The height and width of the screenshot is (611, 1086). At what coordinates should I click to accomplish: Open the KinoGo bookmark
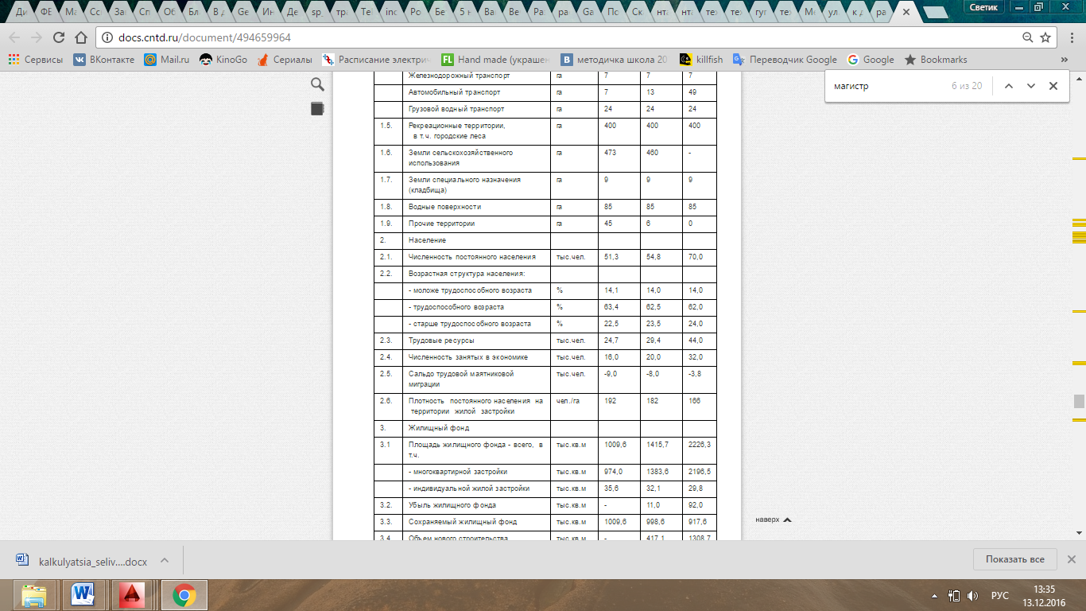[223, 60]
